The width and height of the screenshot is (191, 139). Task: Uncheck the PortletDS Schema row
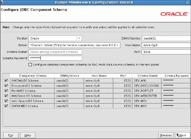tap(6, 91)
